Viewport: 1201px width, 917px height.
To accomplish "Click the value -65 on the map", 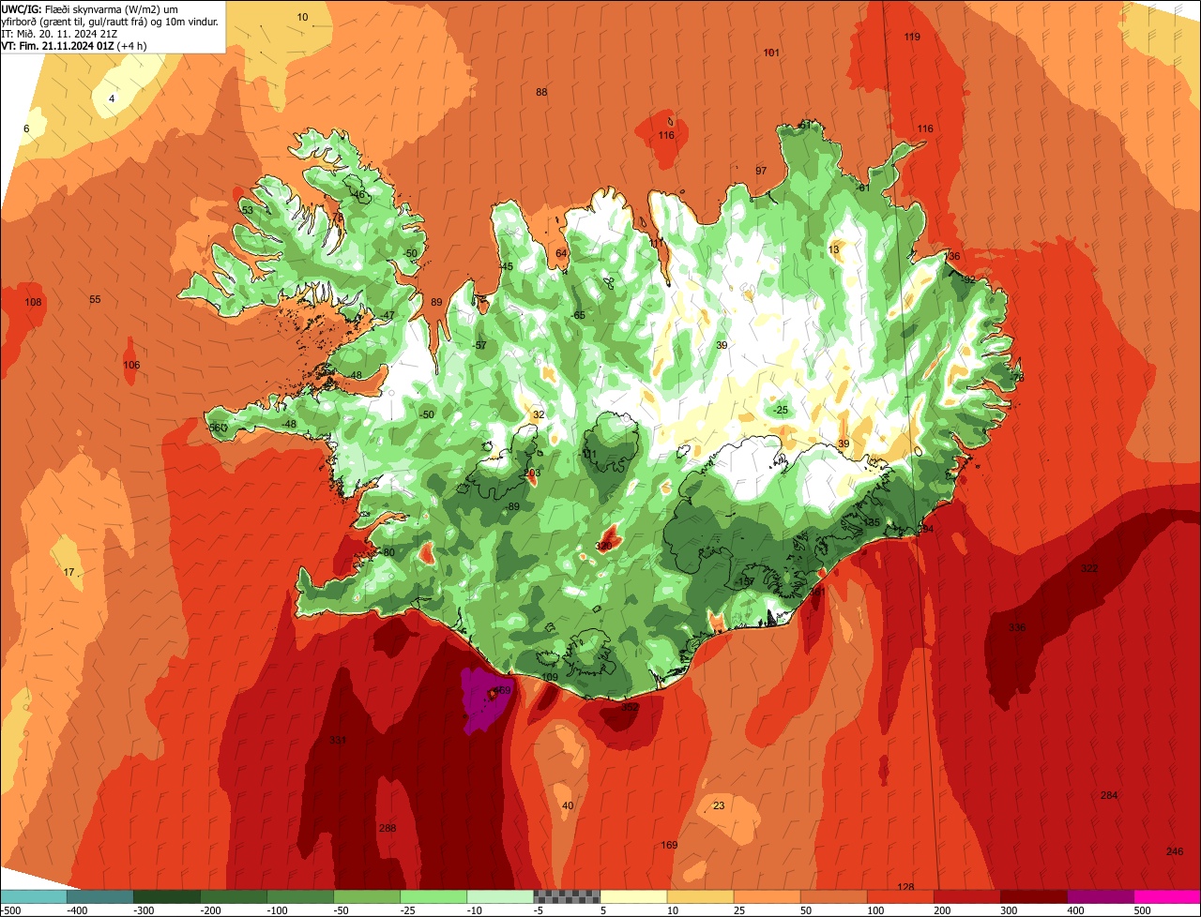I will click(578, 315).
